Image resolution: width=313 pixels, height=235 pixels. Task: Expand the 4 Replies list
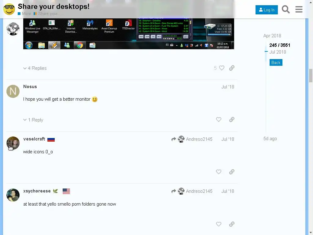[35, 68]
